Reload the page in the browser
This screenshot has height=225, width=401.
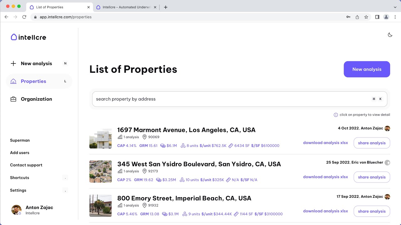point(24,17)
